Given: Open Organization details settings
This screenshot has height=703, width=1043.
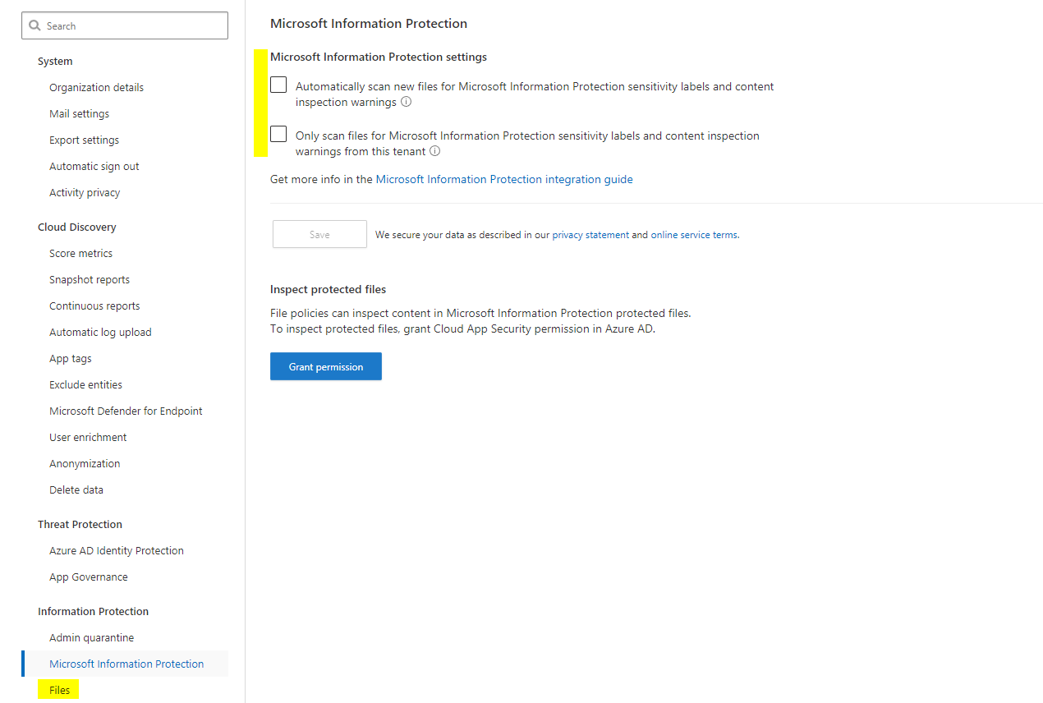Looking at the screenshot, I should pyautogui.click(x=96, y=88).
